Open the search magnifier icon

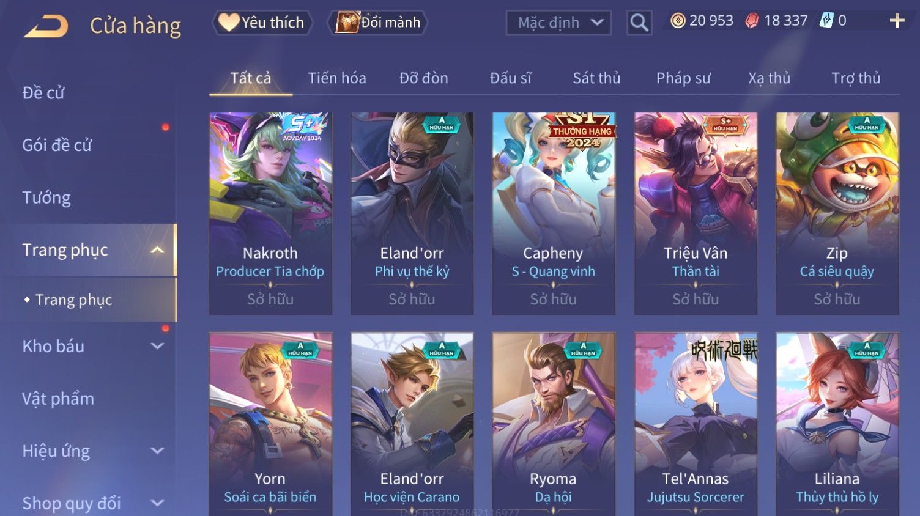tap(639, 23)
